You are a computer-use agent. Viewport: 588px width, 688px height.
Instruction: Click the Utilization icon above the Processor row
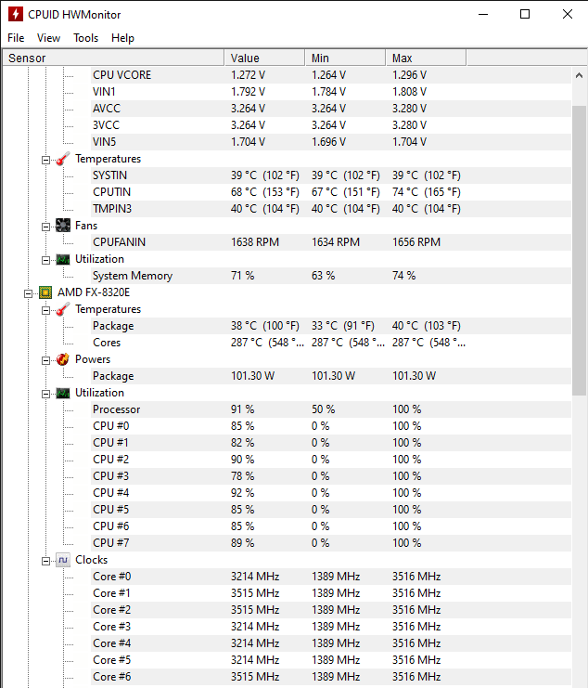pyautogui.click(x=63, y=393)
